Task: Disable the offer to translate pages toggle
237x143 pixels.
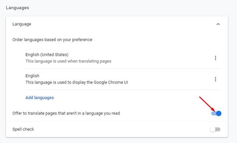Action: click(216, 113)
